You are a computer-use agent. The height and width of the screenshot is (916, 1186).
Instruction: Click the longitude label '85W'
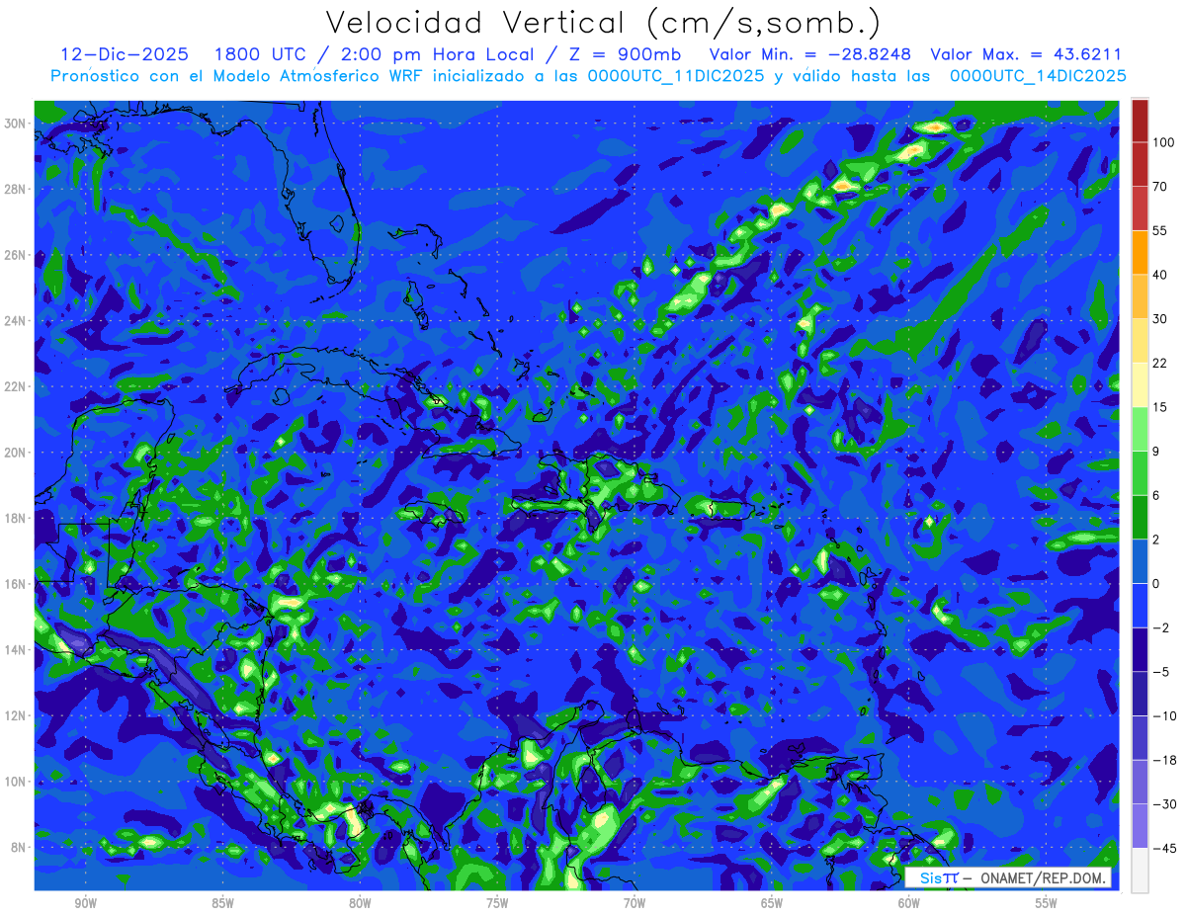coord(222,903)
